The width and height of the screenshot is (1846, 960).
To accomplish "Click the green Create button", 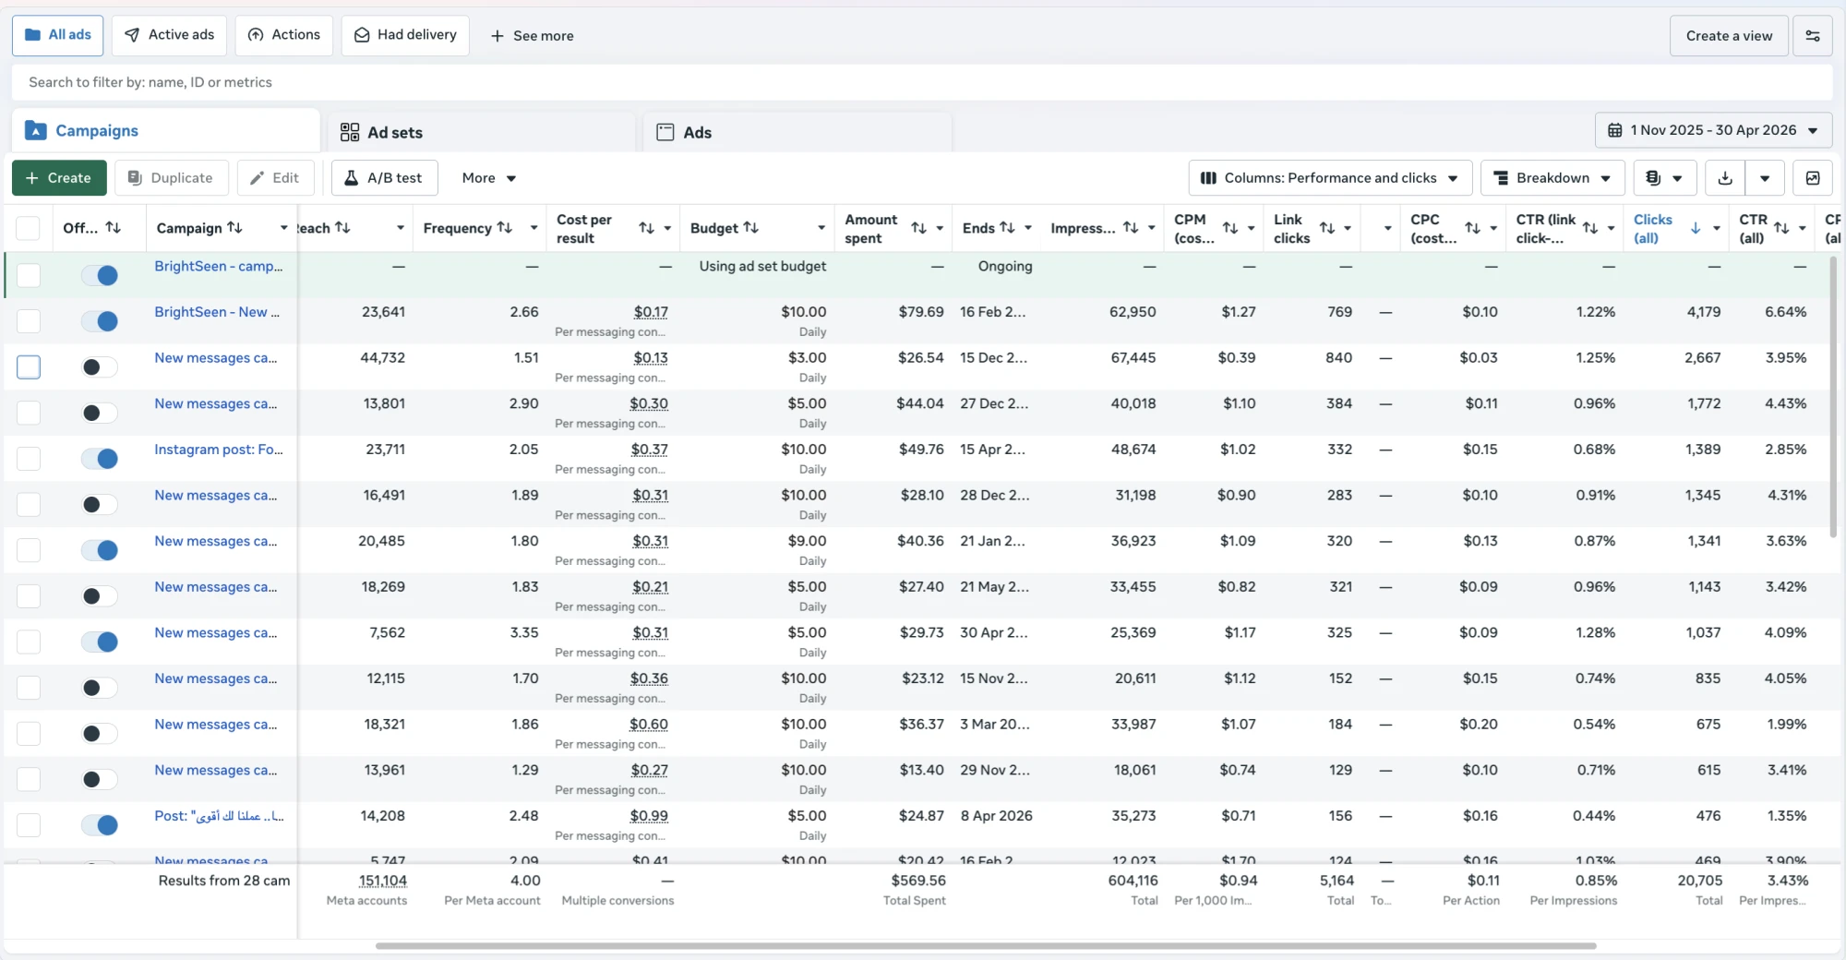I will click(59, 178).
